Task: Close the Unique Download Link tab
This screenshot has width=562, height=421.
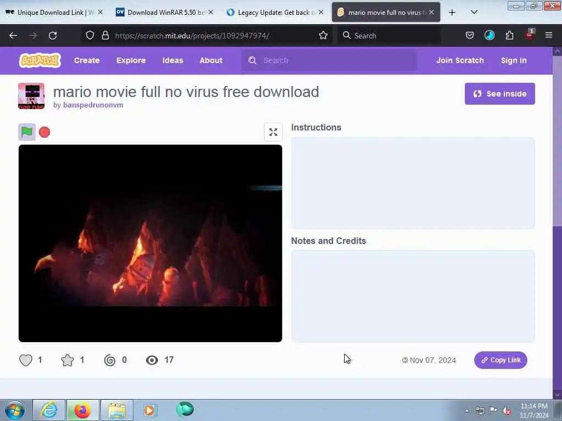Action: (101, 13)
